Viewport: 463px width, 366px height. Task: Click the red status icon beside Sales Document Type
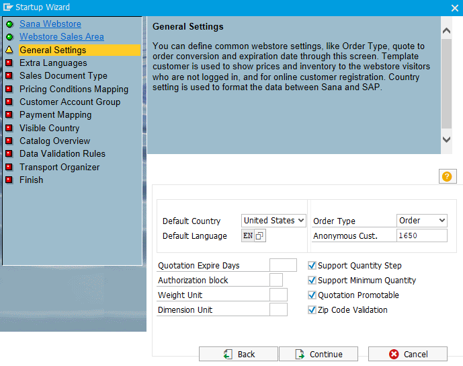(x=9, y=75)
